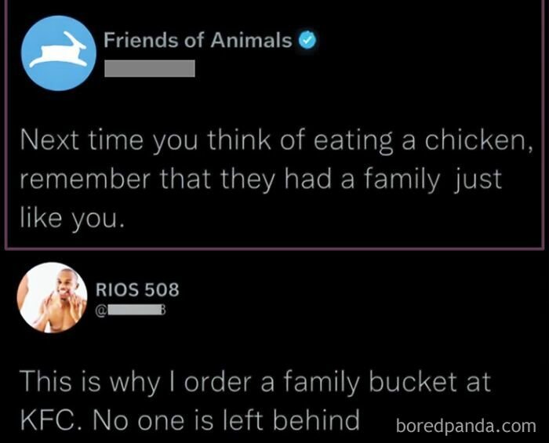Click "remember that they had a family" line
This screenshot has width=549, height=443.
tap(229, 179)
